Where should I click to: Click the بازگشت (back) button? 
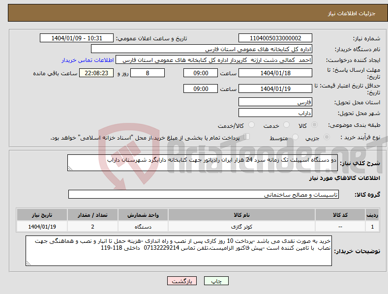[182, 281]
